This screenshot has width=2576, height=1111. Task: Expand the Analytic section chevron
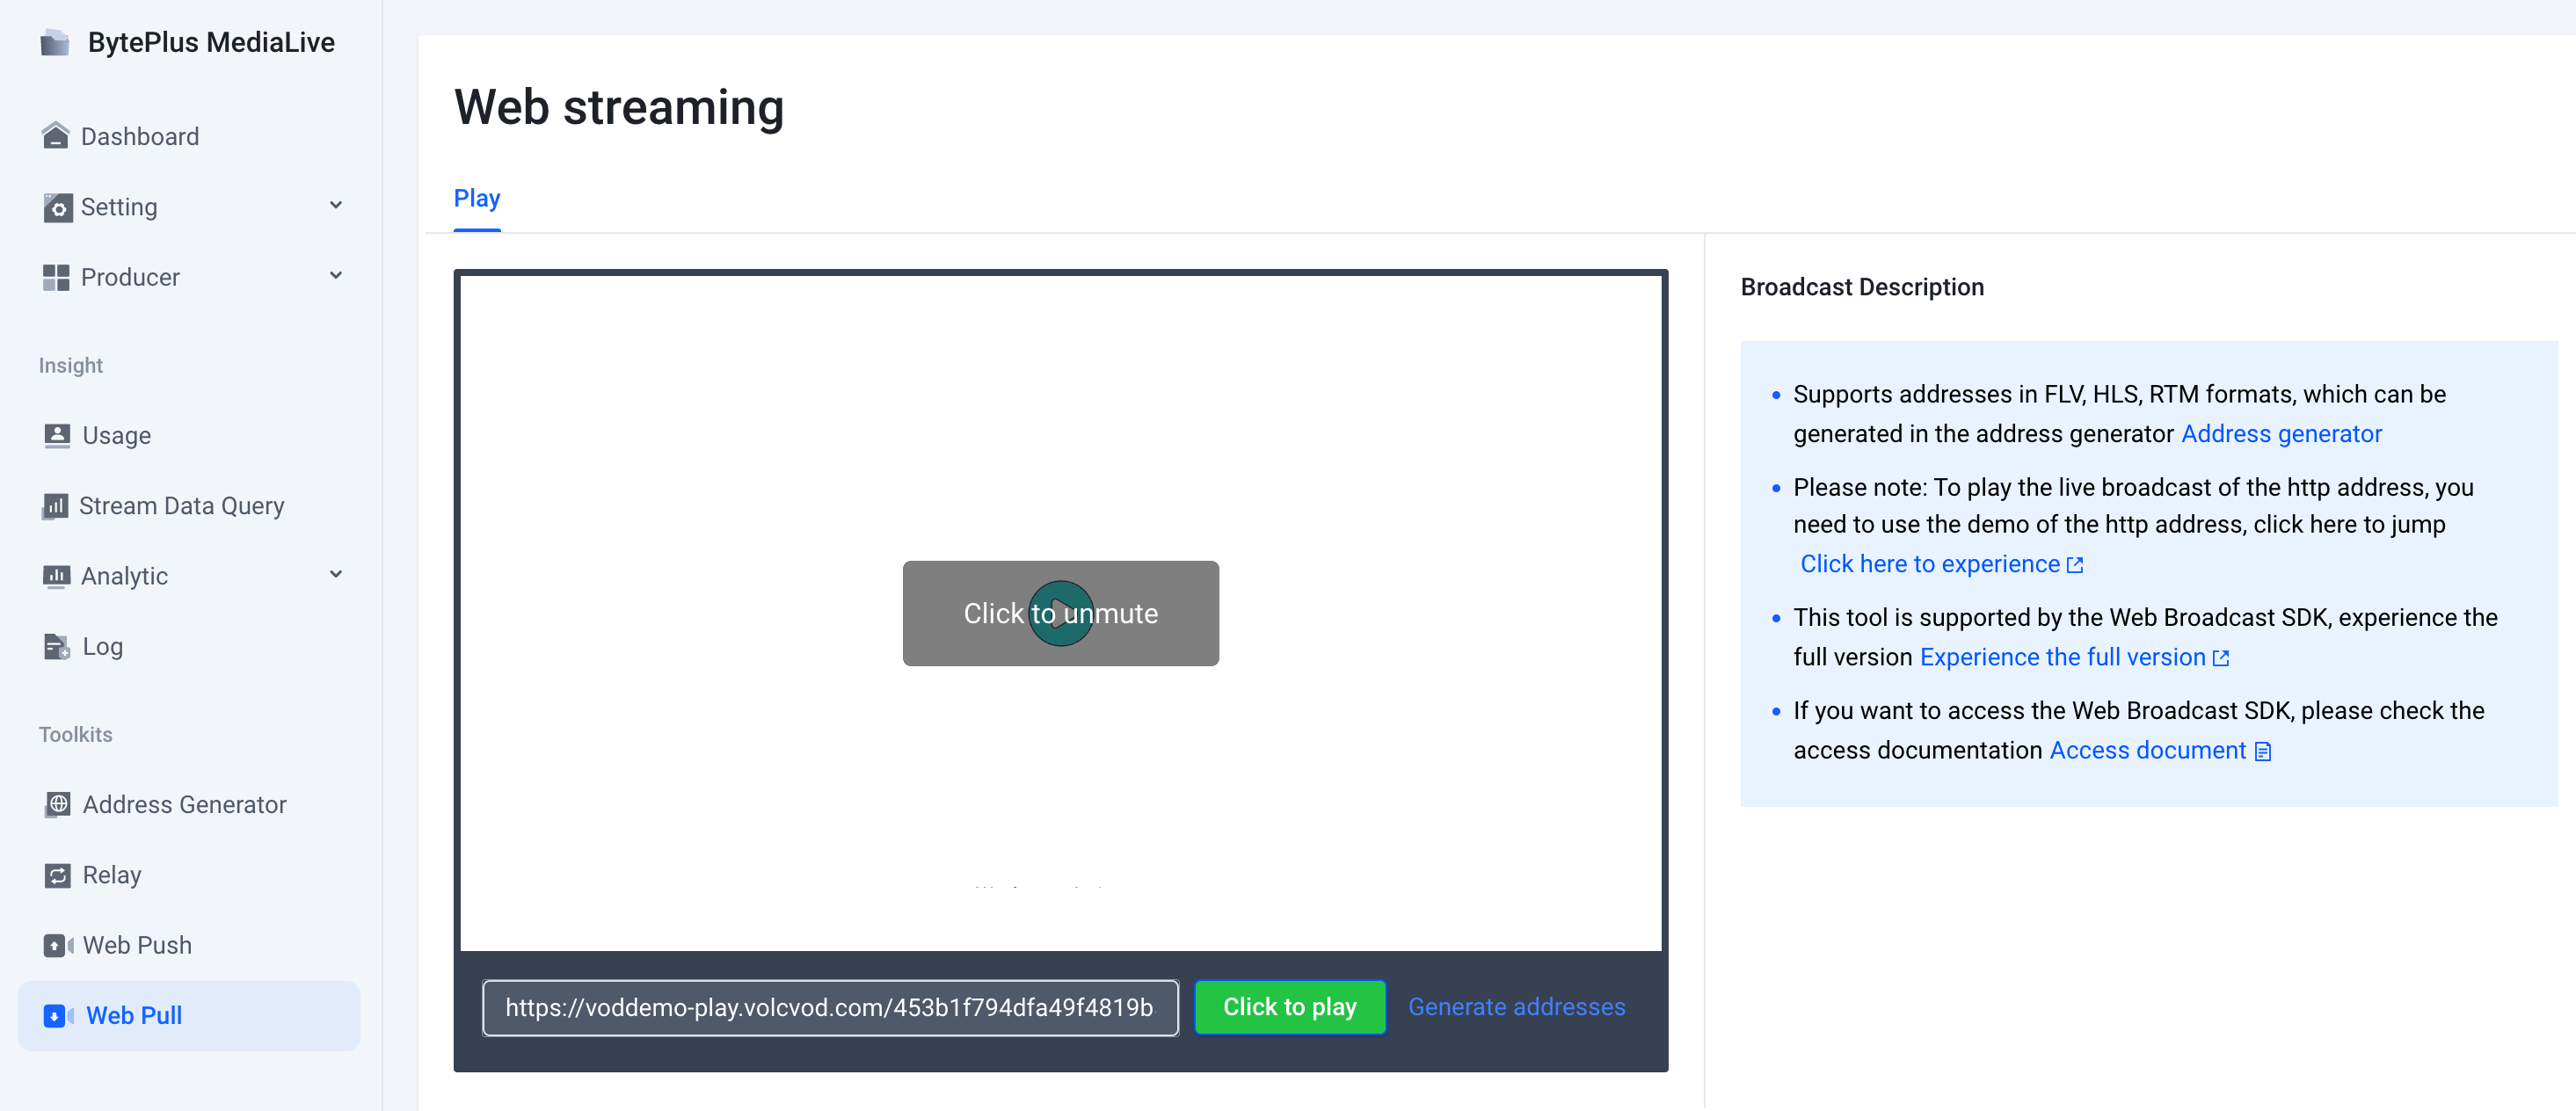(x=336, y=575)
